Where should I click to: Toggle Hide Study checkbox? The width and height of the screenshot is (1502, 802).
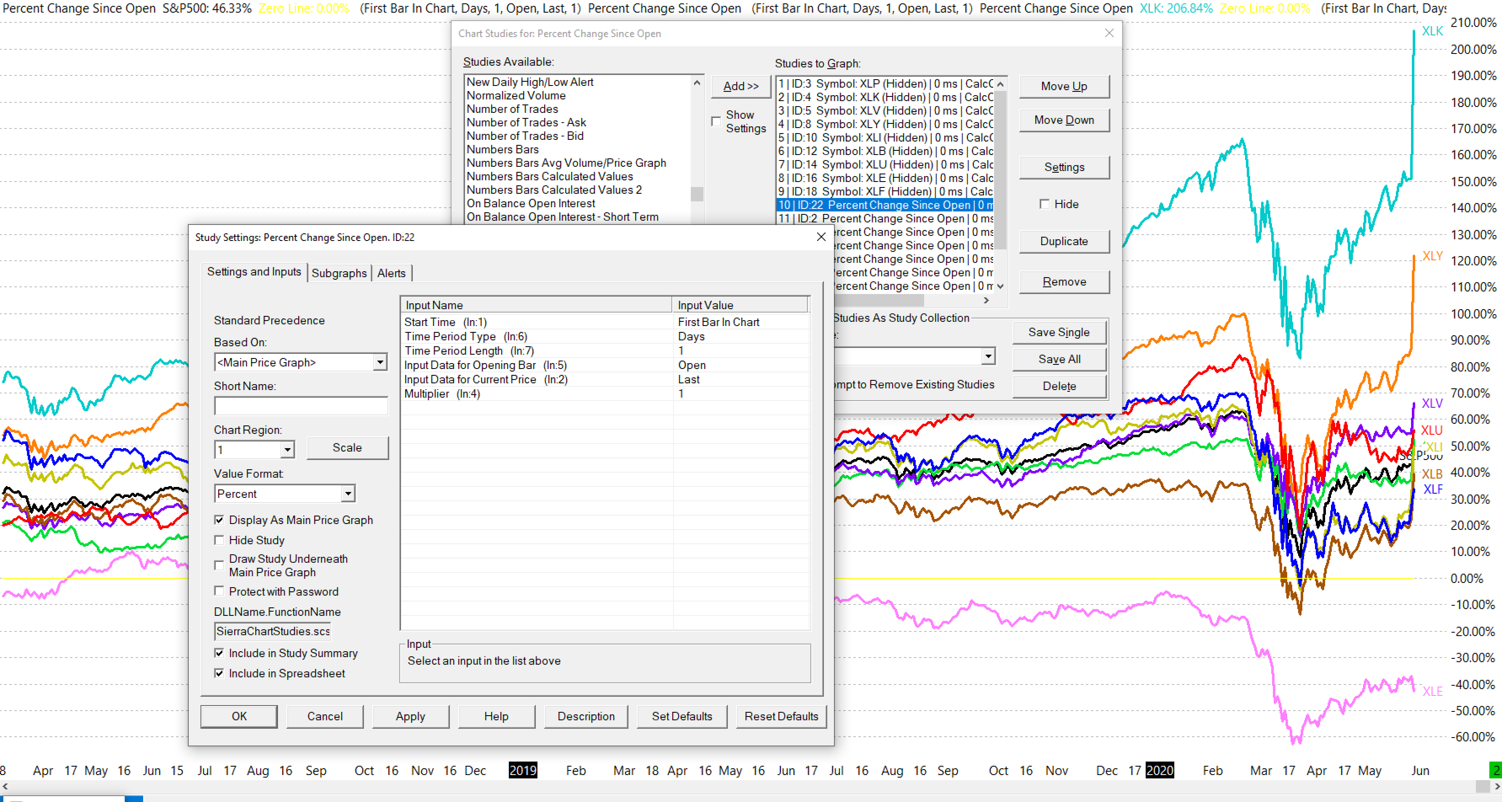pos(219,540)
